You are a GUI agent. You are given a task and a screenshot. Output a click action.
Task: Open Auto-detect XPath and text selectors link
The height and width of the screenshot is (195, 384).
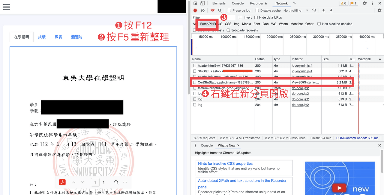click(x=242, y=184)
